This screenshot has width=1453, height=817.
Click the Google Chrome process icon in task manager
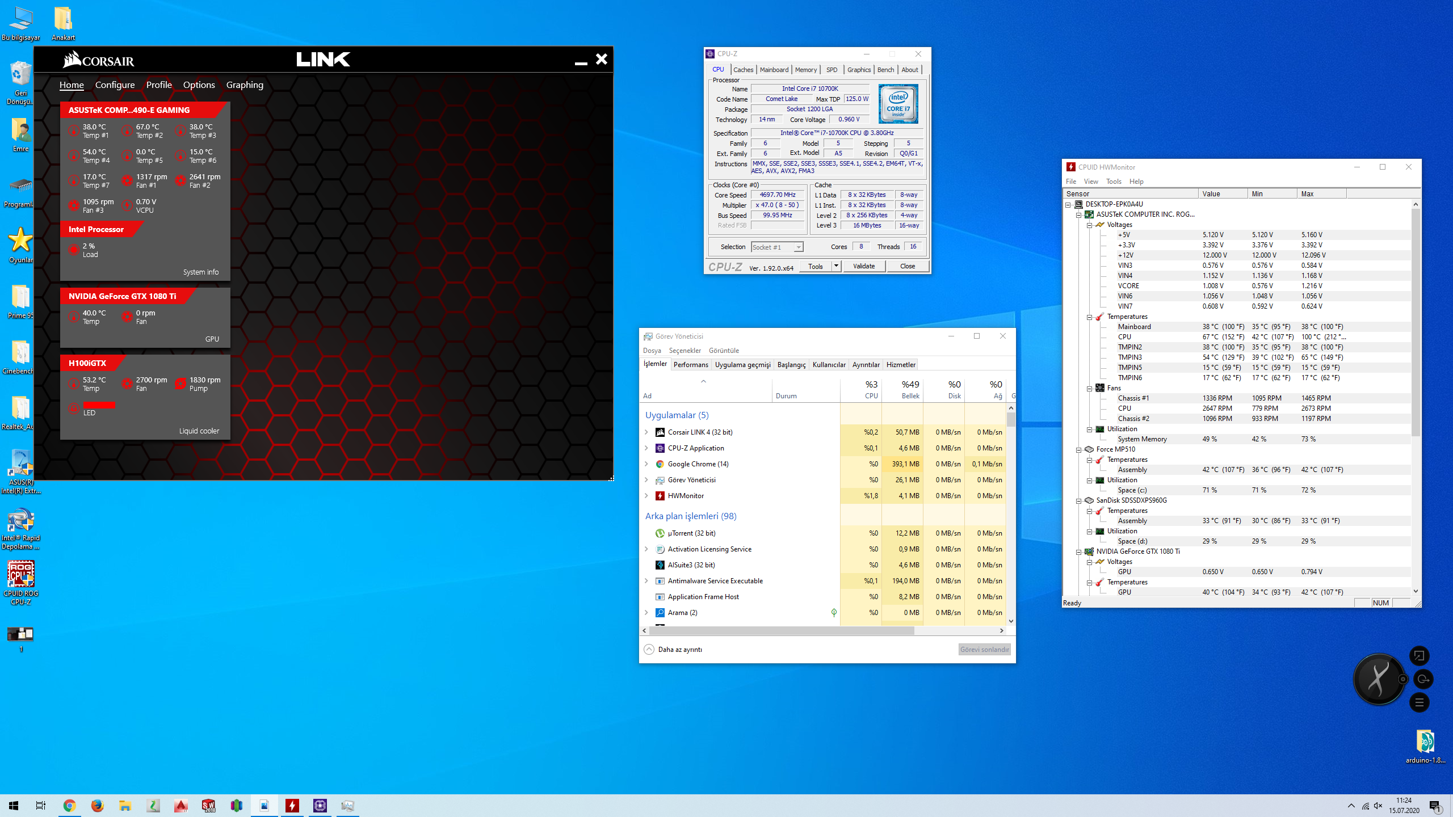pyautogui.click(x=660, y=464)
